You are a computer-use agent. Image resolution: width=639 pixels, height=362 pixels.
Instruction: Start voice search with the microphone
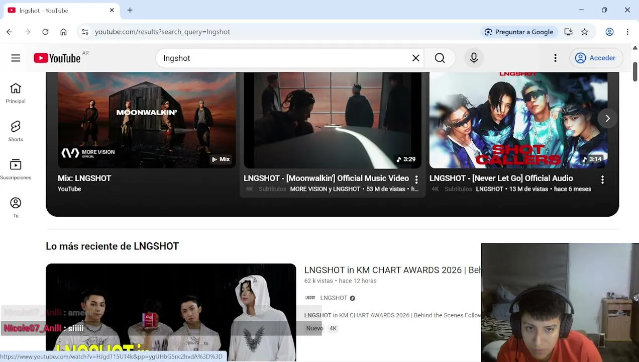474,58
